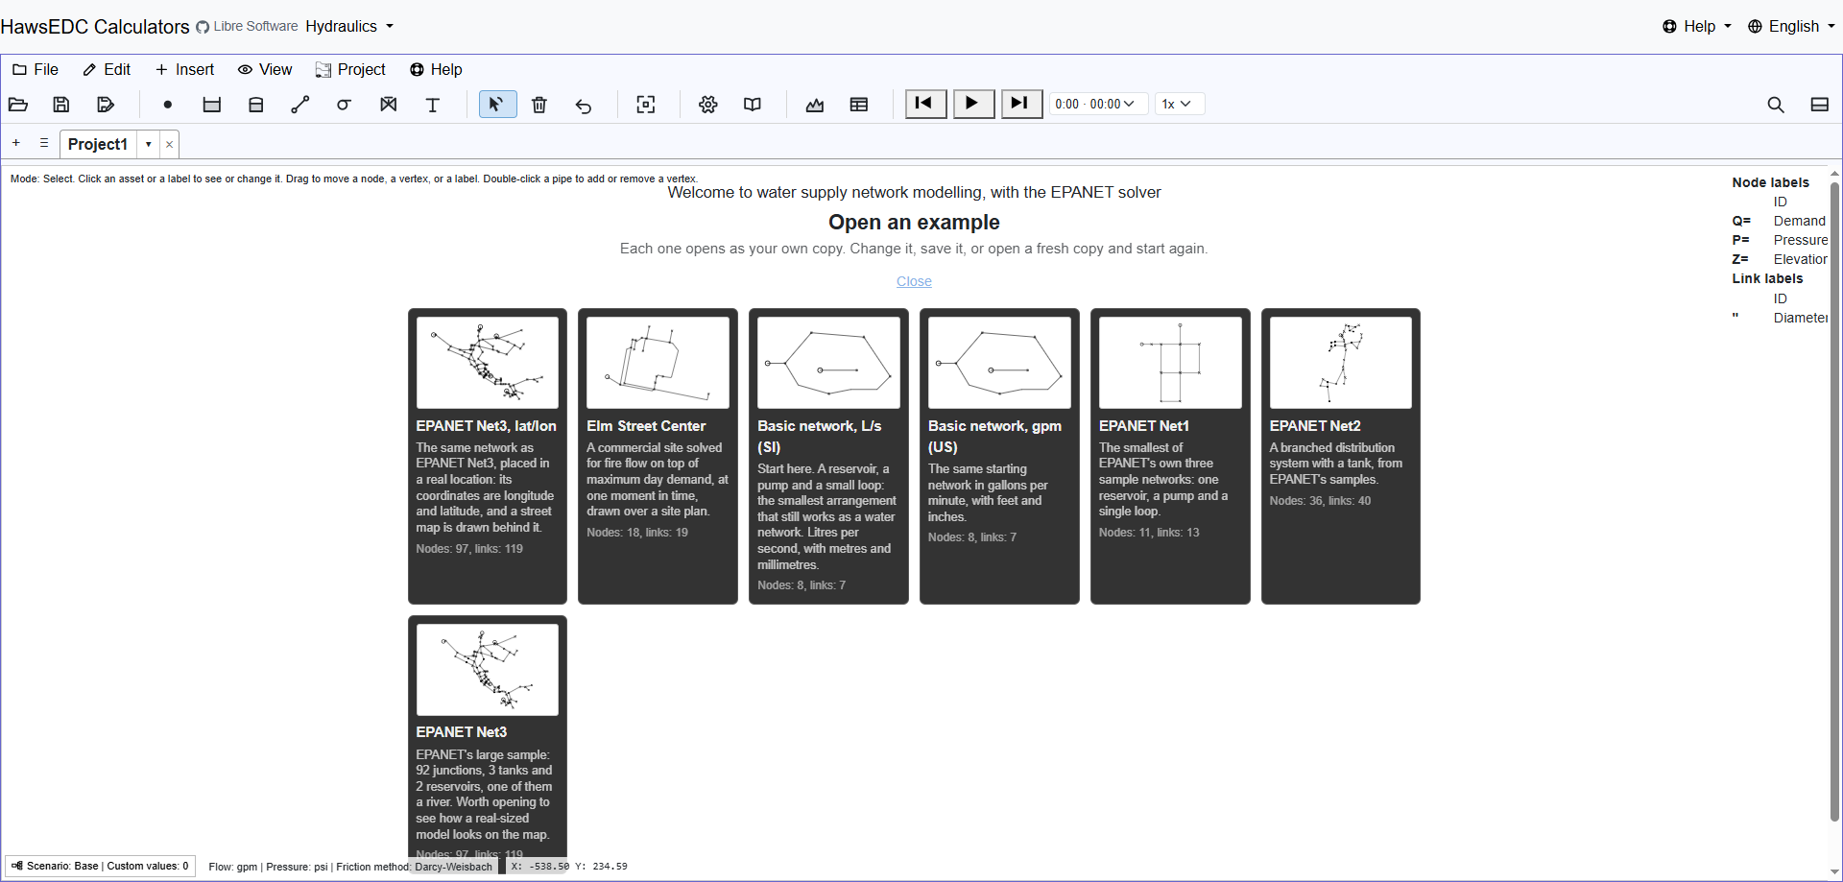The height and width of the screenshot is (882, 1843).
Task: Click the open book icon
Action: 753,105
